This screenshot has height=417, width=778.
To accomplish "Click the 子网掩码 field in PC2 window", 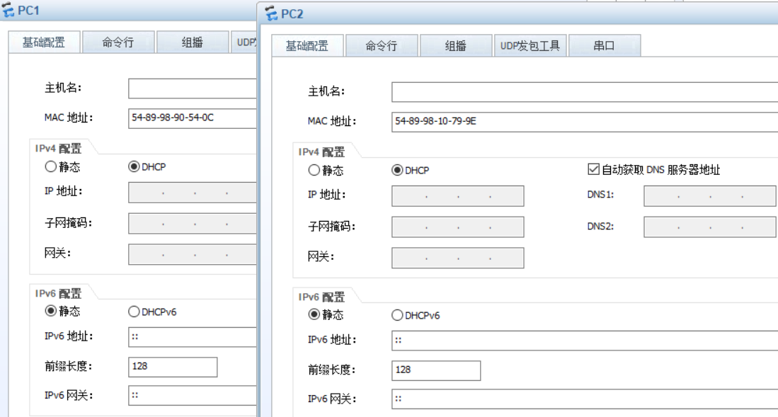I will coord(457,227).
